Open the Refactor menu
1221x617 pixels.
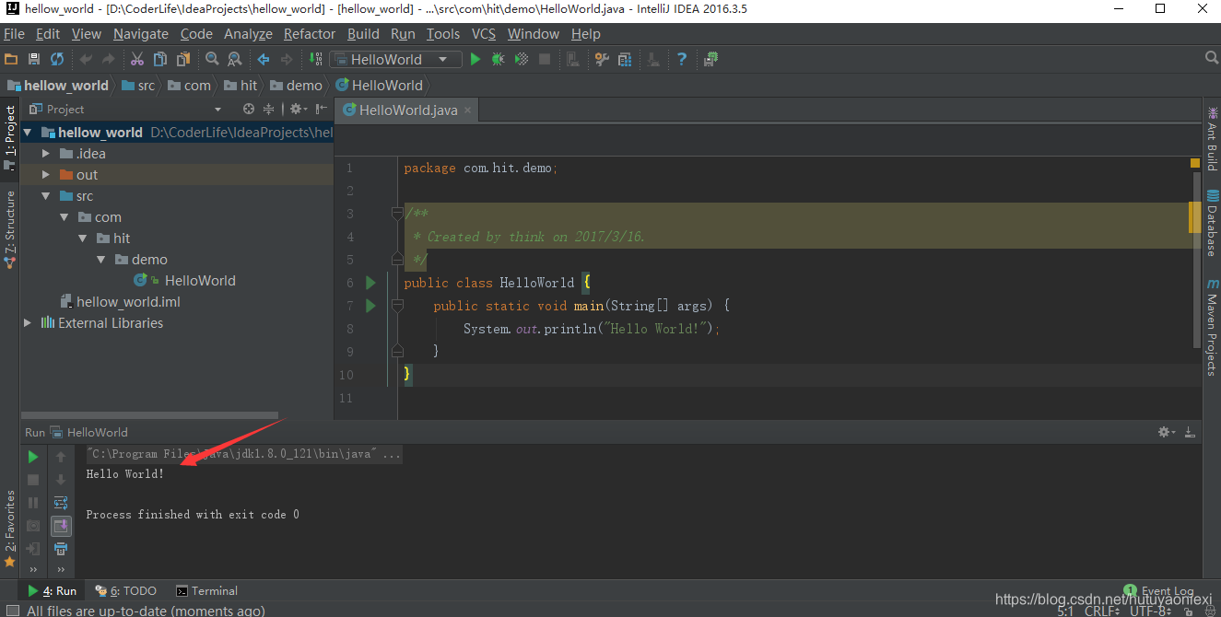pyautogui.click(x=310, y=34)
